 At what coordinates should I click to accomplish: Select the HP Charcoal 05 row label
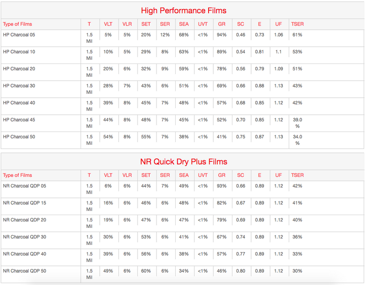coord(19,35)
